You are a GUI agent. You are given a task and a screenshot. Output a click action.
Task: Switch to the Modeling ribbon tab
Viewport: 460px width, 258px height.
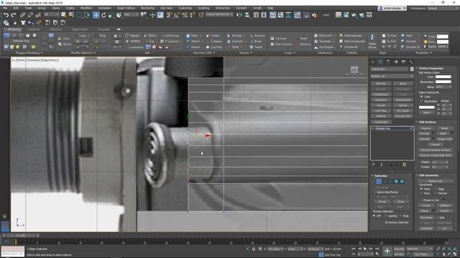(x=14, y=29)
